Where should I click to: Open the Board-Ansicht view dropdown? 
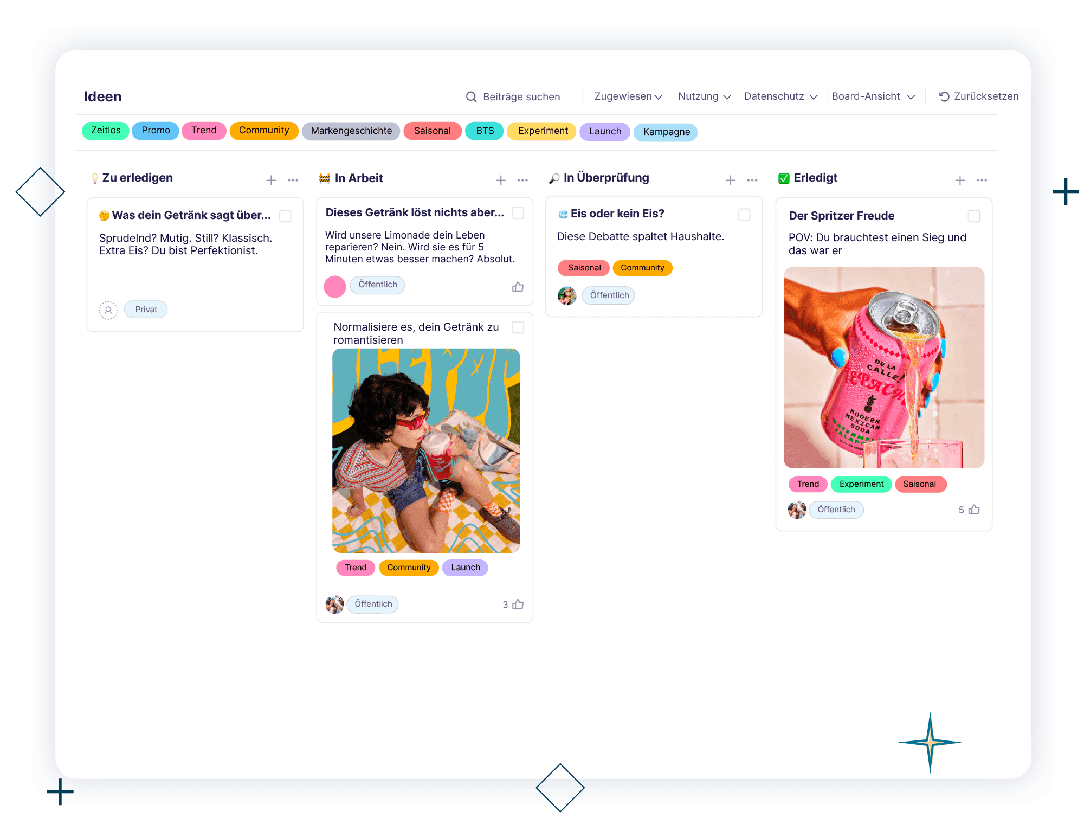pos(873,96)
